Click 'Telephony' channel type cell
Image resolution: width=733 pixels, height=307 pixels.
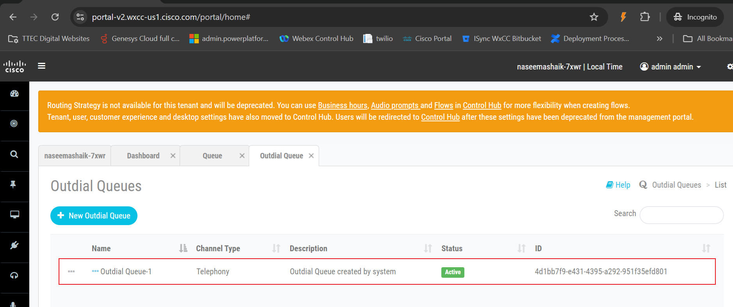pos(212,272)
